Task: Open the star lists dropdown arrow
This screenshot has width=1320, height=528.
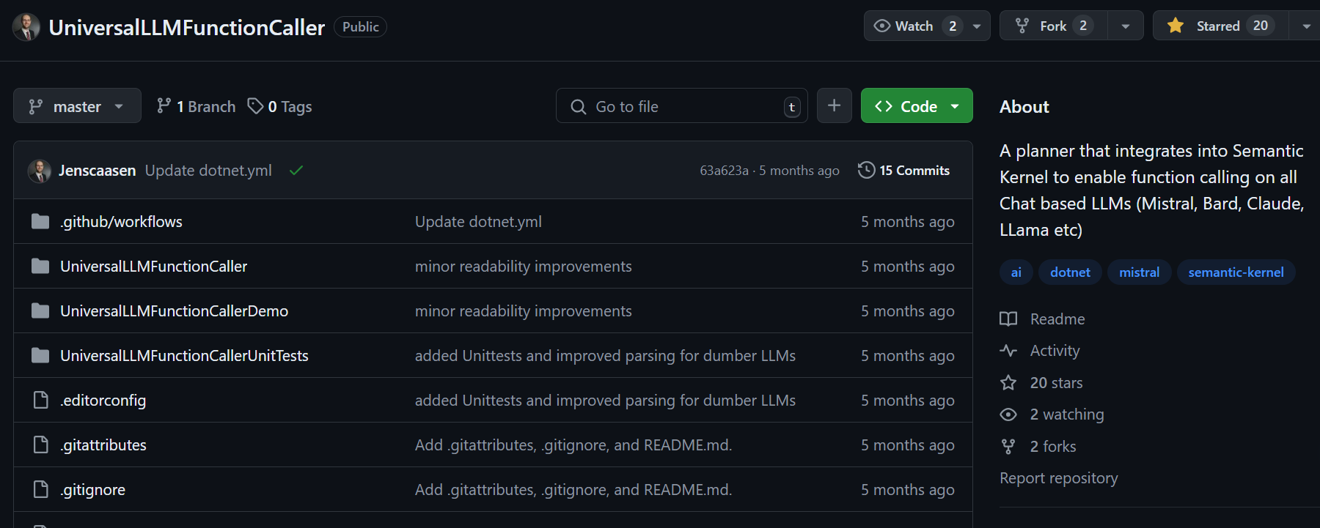Action: (1306, 26)
